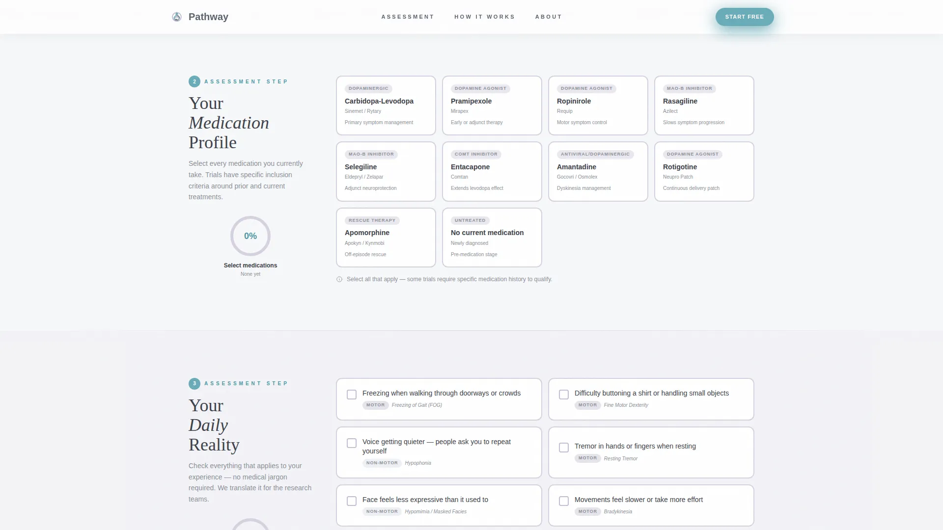
Task: Open the How It Works nav item
Action: tap(485, 17)
